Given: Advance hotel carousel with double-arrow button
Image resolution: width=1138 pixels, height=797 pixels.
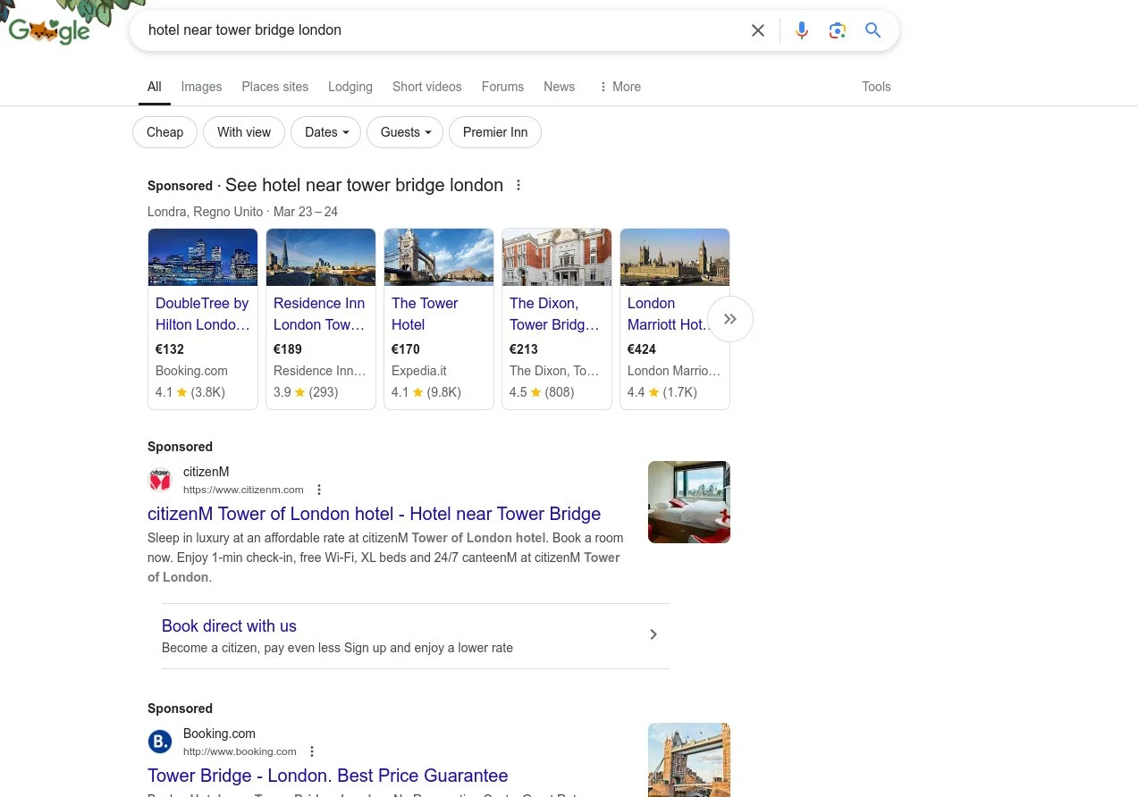Looking at the screenshot, I should point(730,319).
